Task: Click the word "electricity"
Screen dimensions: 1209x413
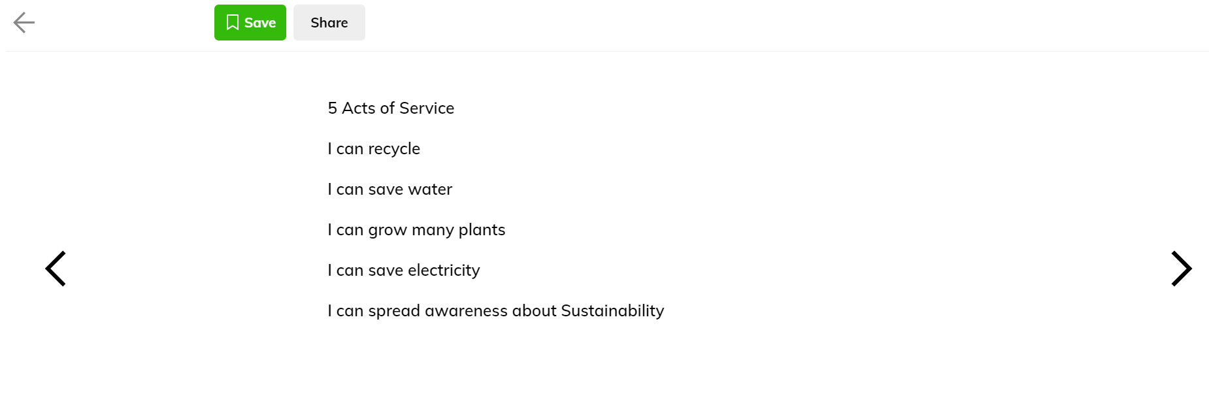Action: point(444,271)
